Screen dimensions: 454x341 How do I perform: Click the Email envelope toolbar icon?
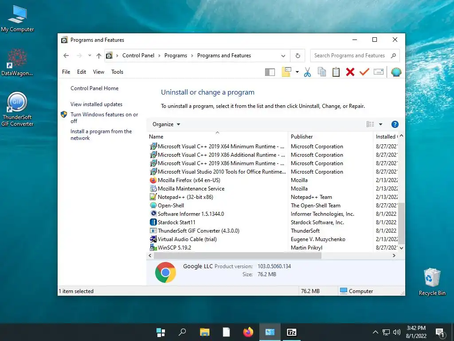coord(379,71)
